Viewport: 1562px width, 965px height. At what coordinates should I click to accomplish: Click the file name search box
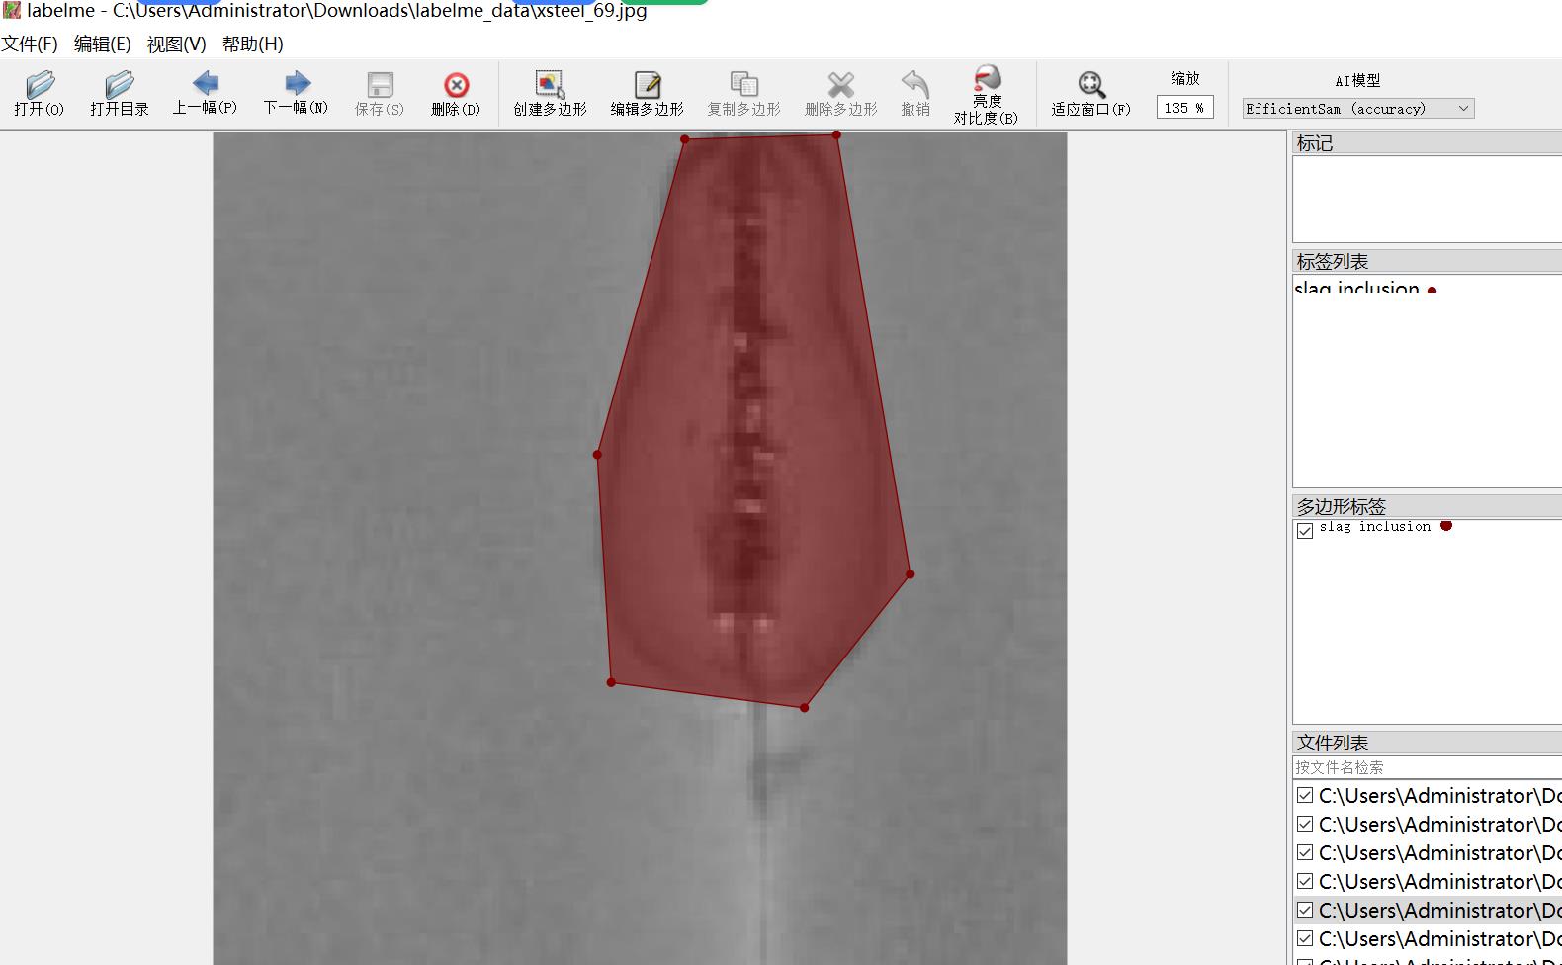coord(1424,767)
